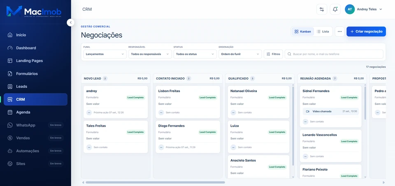The height and width of the screenshot is (186, 395).
Task: Click the '17 negociações' text
Action: (x=376, y=67)
